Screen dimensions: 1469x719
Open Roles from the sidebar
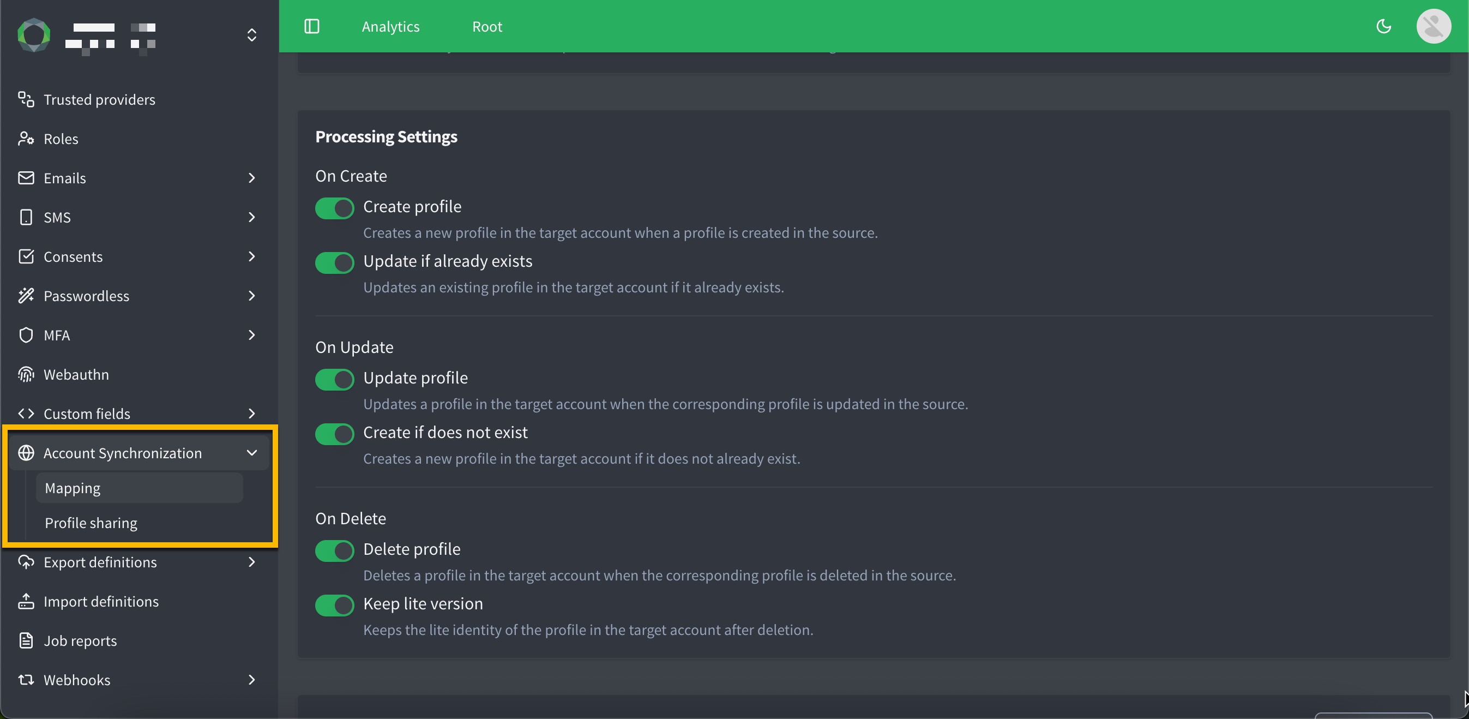pos(61,139)
